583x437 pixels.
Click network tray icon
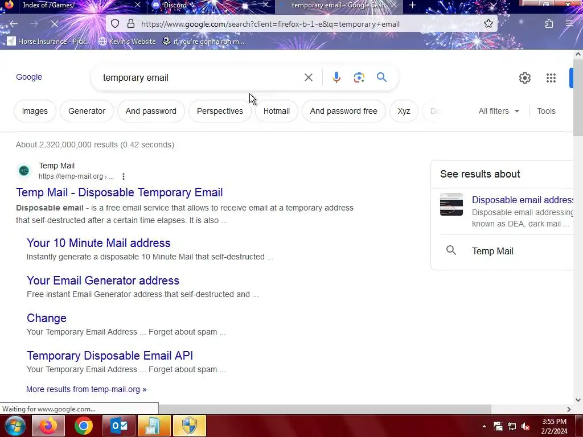(x=512, y=426)
